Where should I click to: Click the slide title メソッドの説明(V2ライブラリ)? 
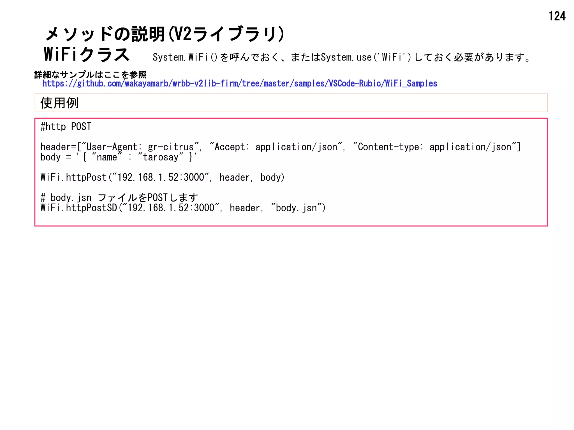(x=165, y=34)
